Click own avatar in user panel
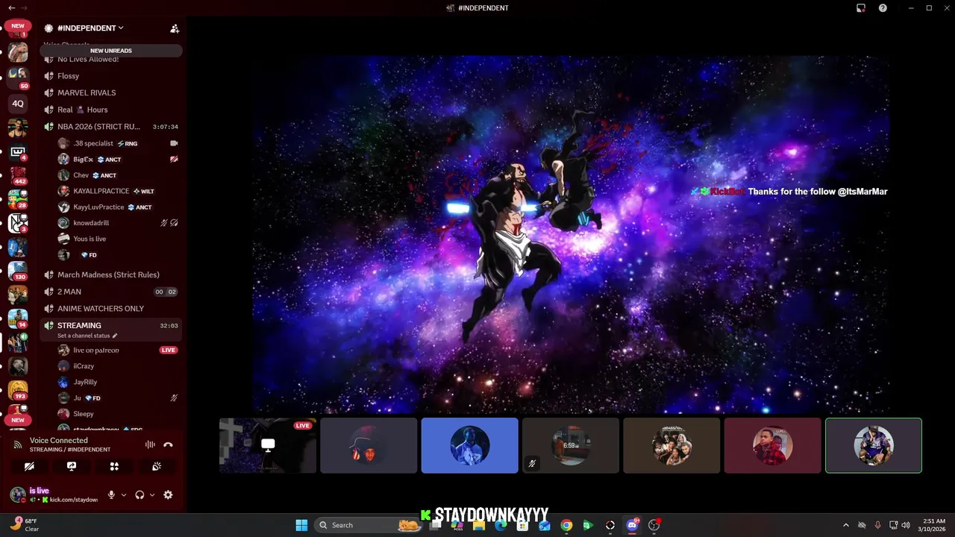The height and width of the screenshot is (537, 955). pos(18,494)
